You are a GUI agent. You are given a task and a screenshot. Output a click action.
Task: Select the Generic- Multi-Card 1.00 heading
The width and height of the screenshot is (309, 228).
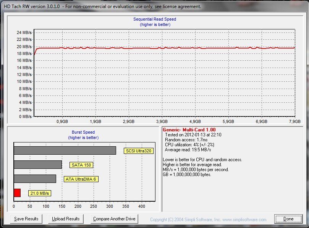point(189,130)
